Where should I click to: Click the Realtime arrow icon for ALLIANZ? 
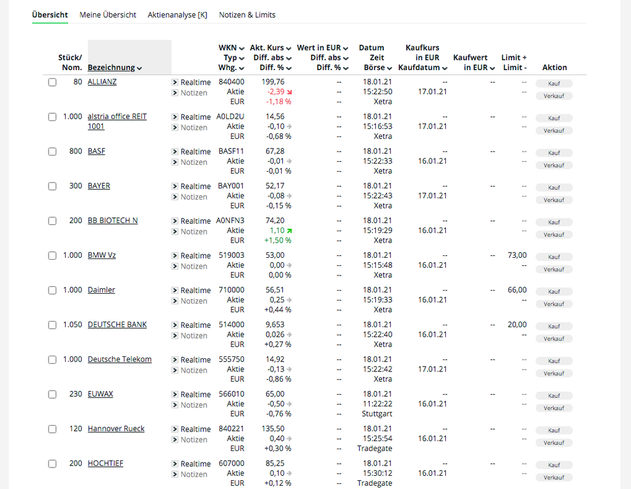(175, 82)
